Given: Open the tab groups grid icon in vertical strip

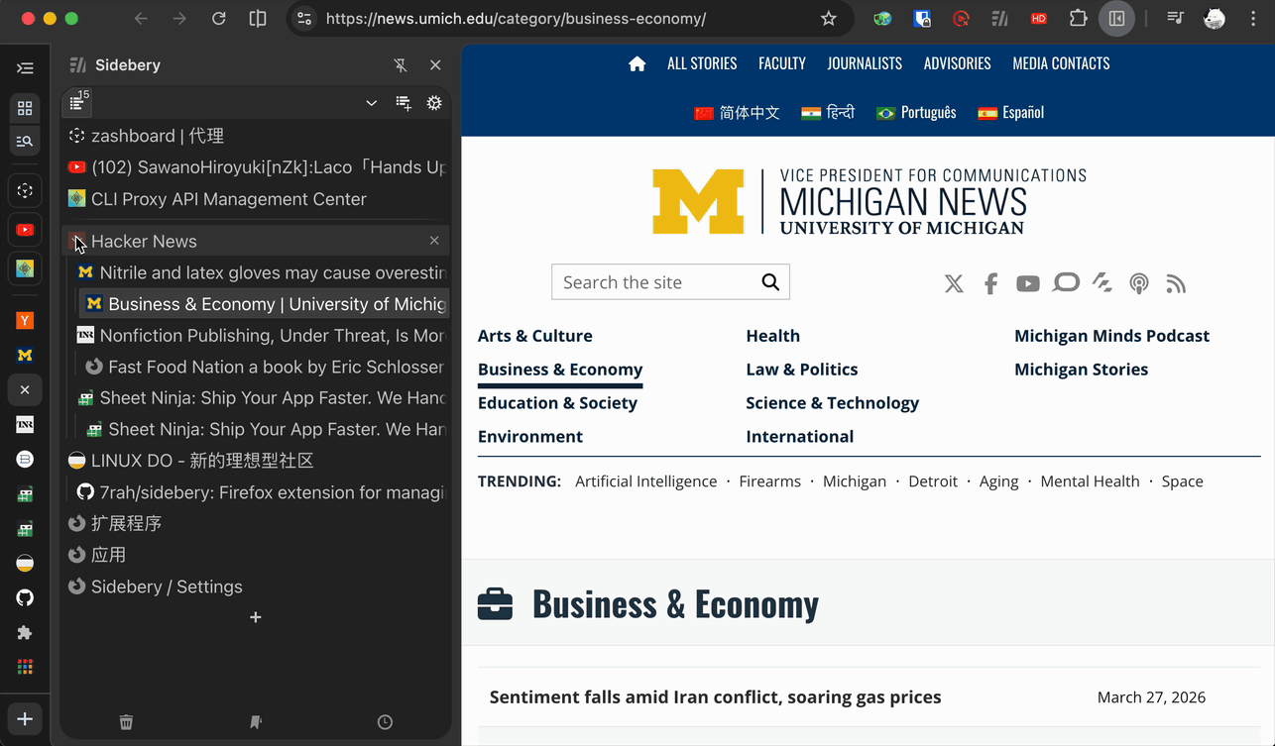Looking at the screenshot, I should click(x=25, y=108).
